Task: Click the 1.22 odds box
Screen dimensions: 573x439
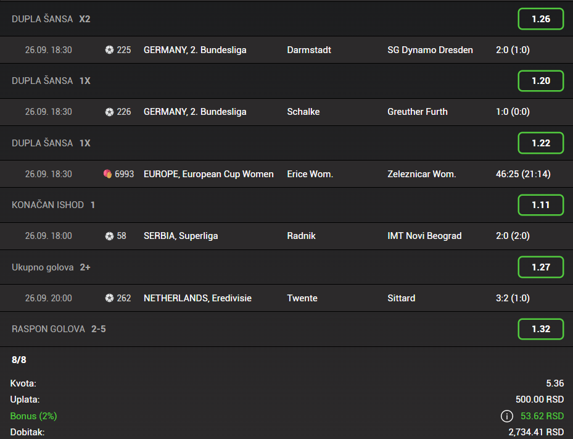Action: [x=541, y=143]
